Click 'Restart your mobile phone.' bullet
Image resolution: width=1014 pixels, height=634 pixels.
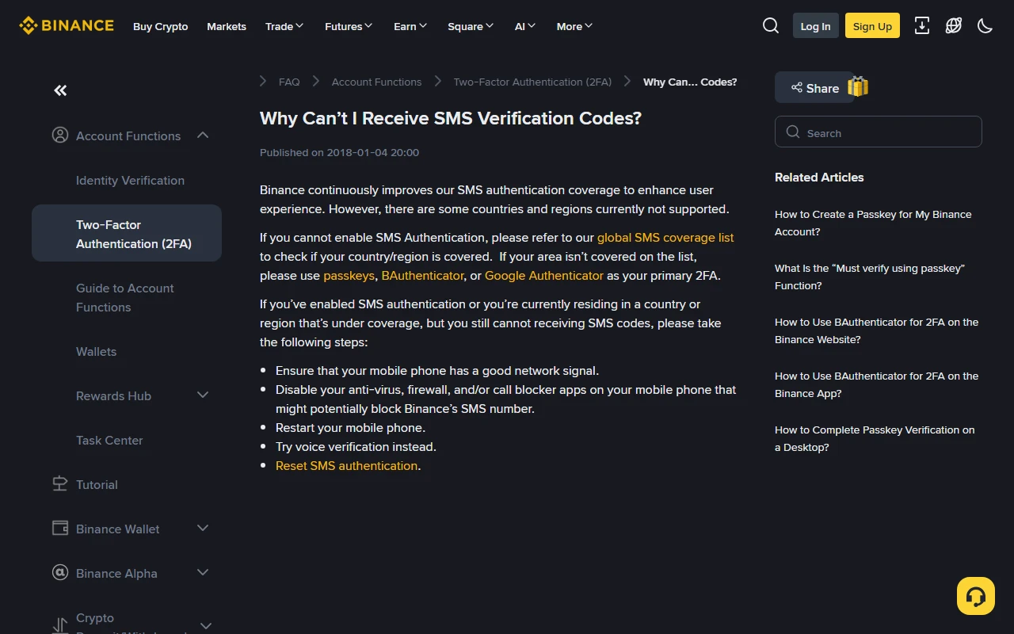tap(350, 427)
